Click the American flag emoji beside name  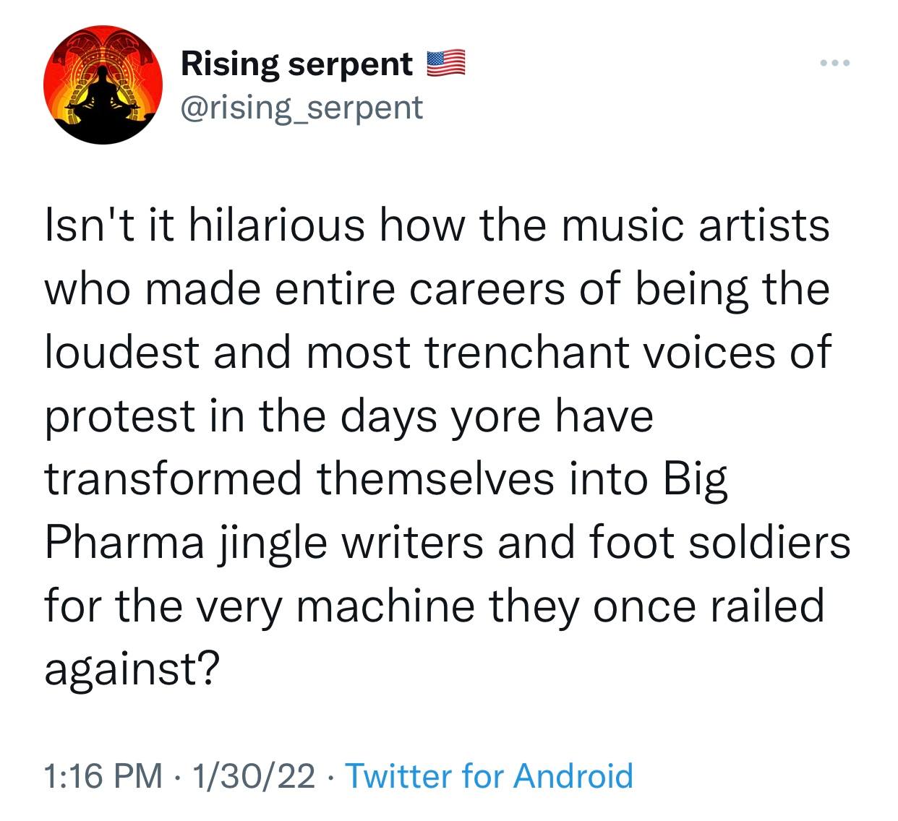(x=445, y=64)
